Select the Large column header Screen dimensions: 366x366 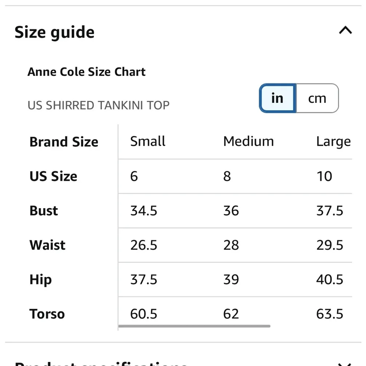pos(333,142)
